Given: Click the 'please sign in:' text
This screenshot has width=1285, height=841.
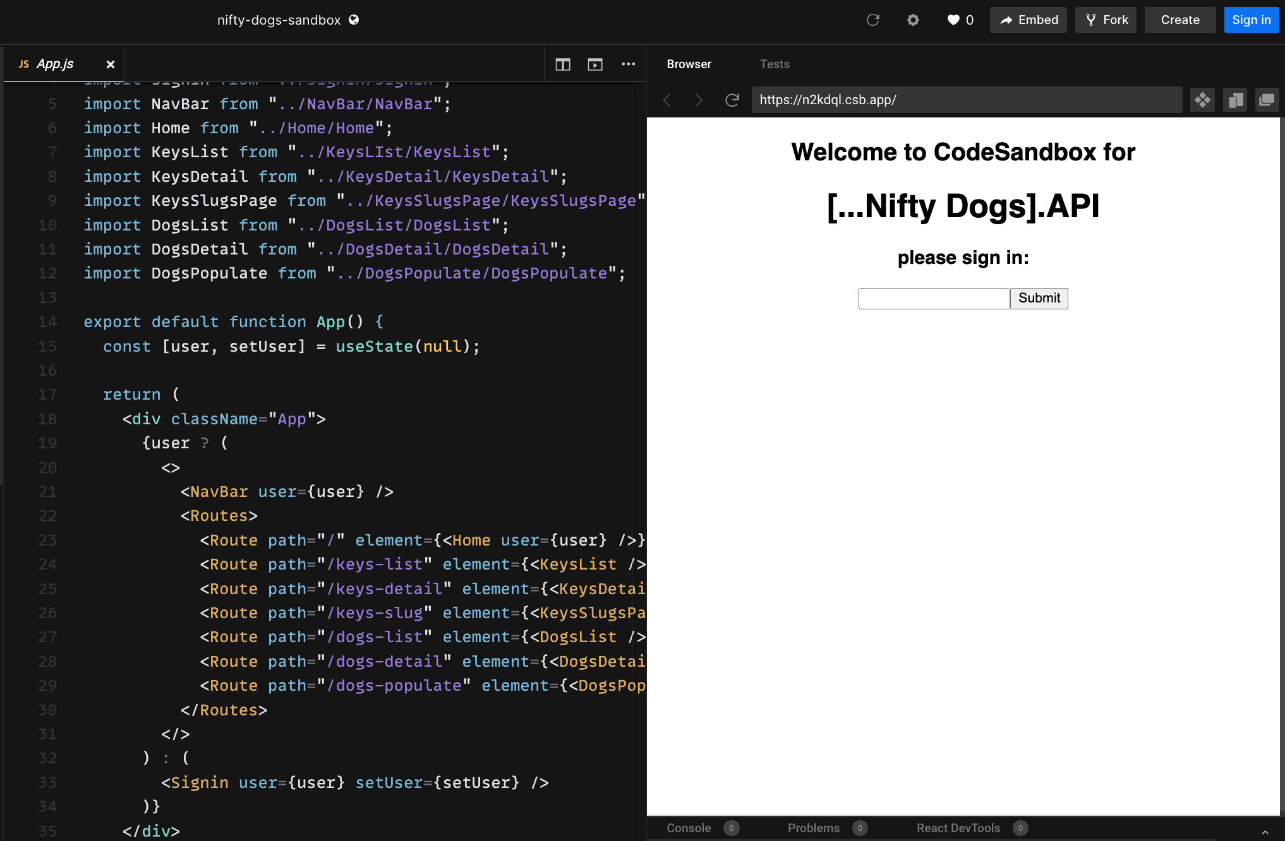Looking at the screenshot, I should click(x=963, y=258).
